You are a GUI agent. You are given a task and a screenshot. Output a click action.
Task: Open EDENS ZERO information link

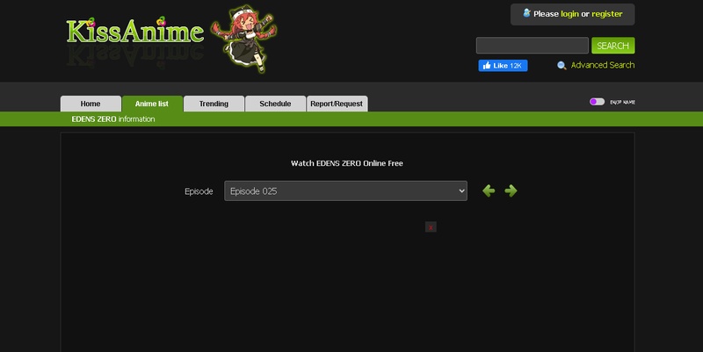tap(113, 119)
